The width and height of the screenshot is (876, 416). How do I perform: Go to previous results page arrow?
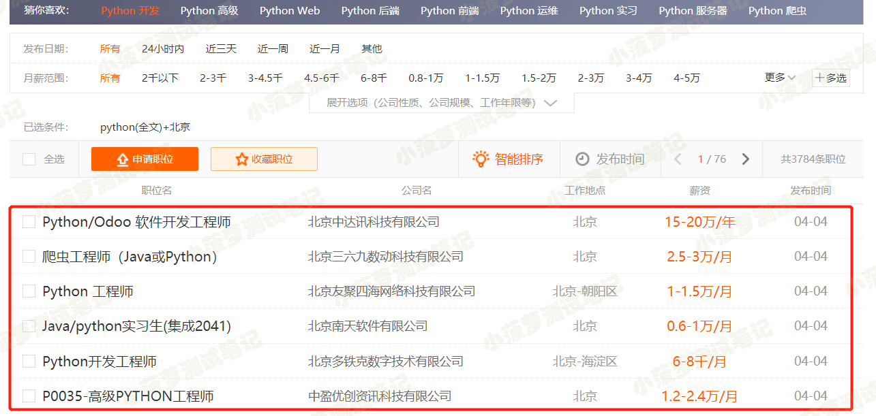coord(678,159)
